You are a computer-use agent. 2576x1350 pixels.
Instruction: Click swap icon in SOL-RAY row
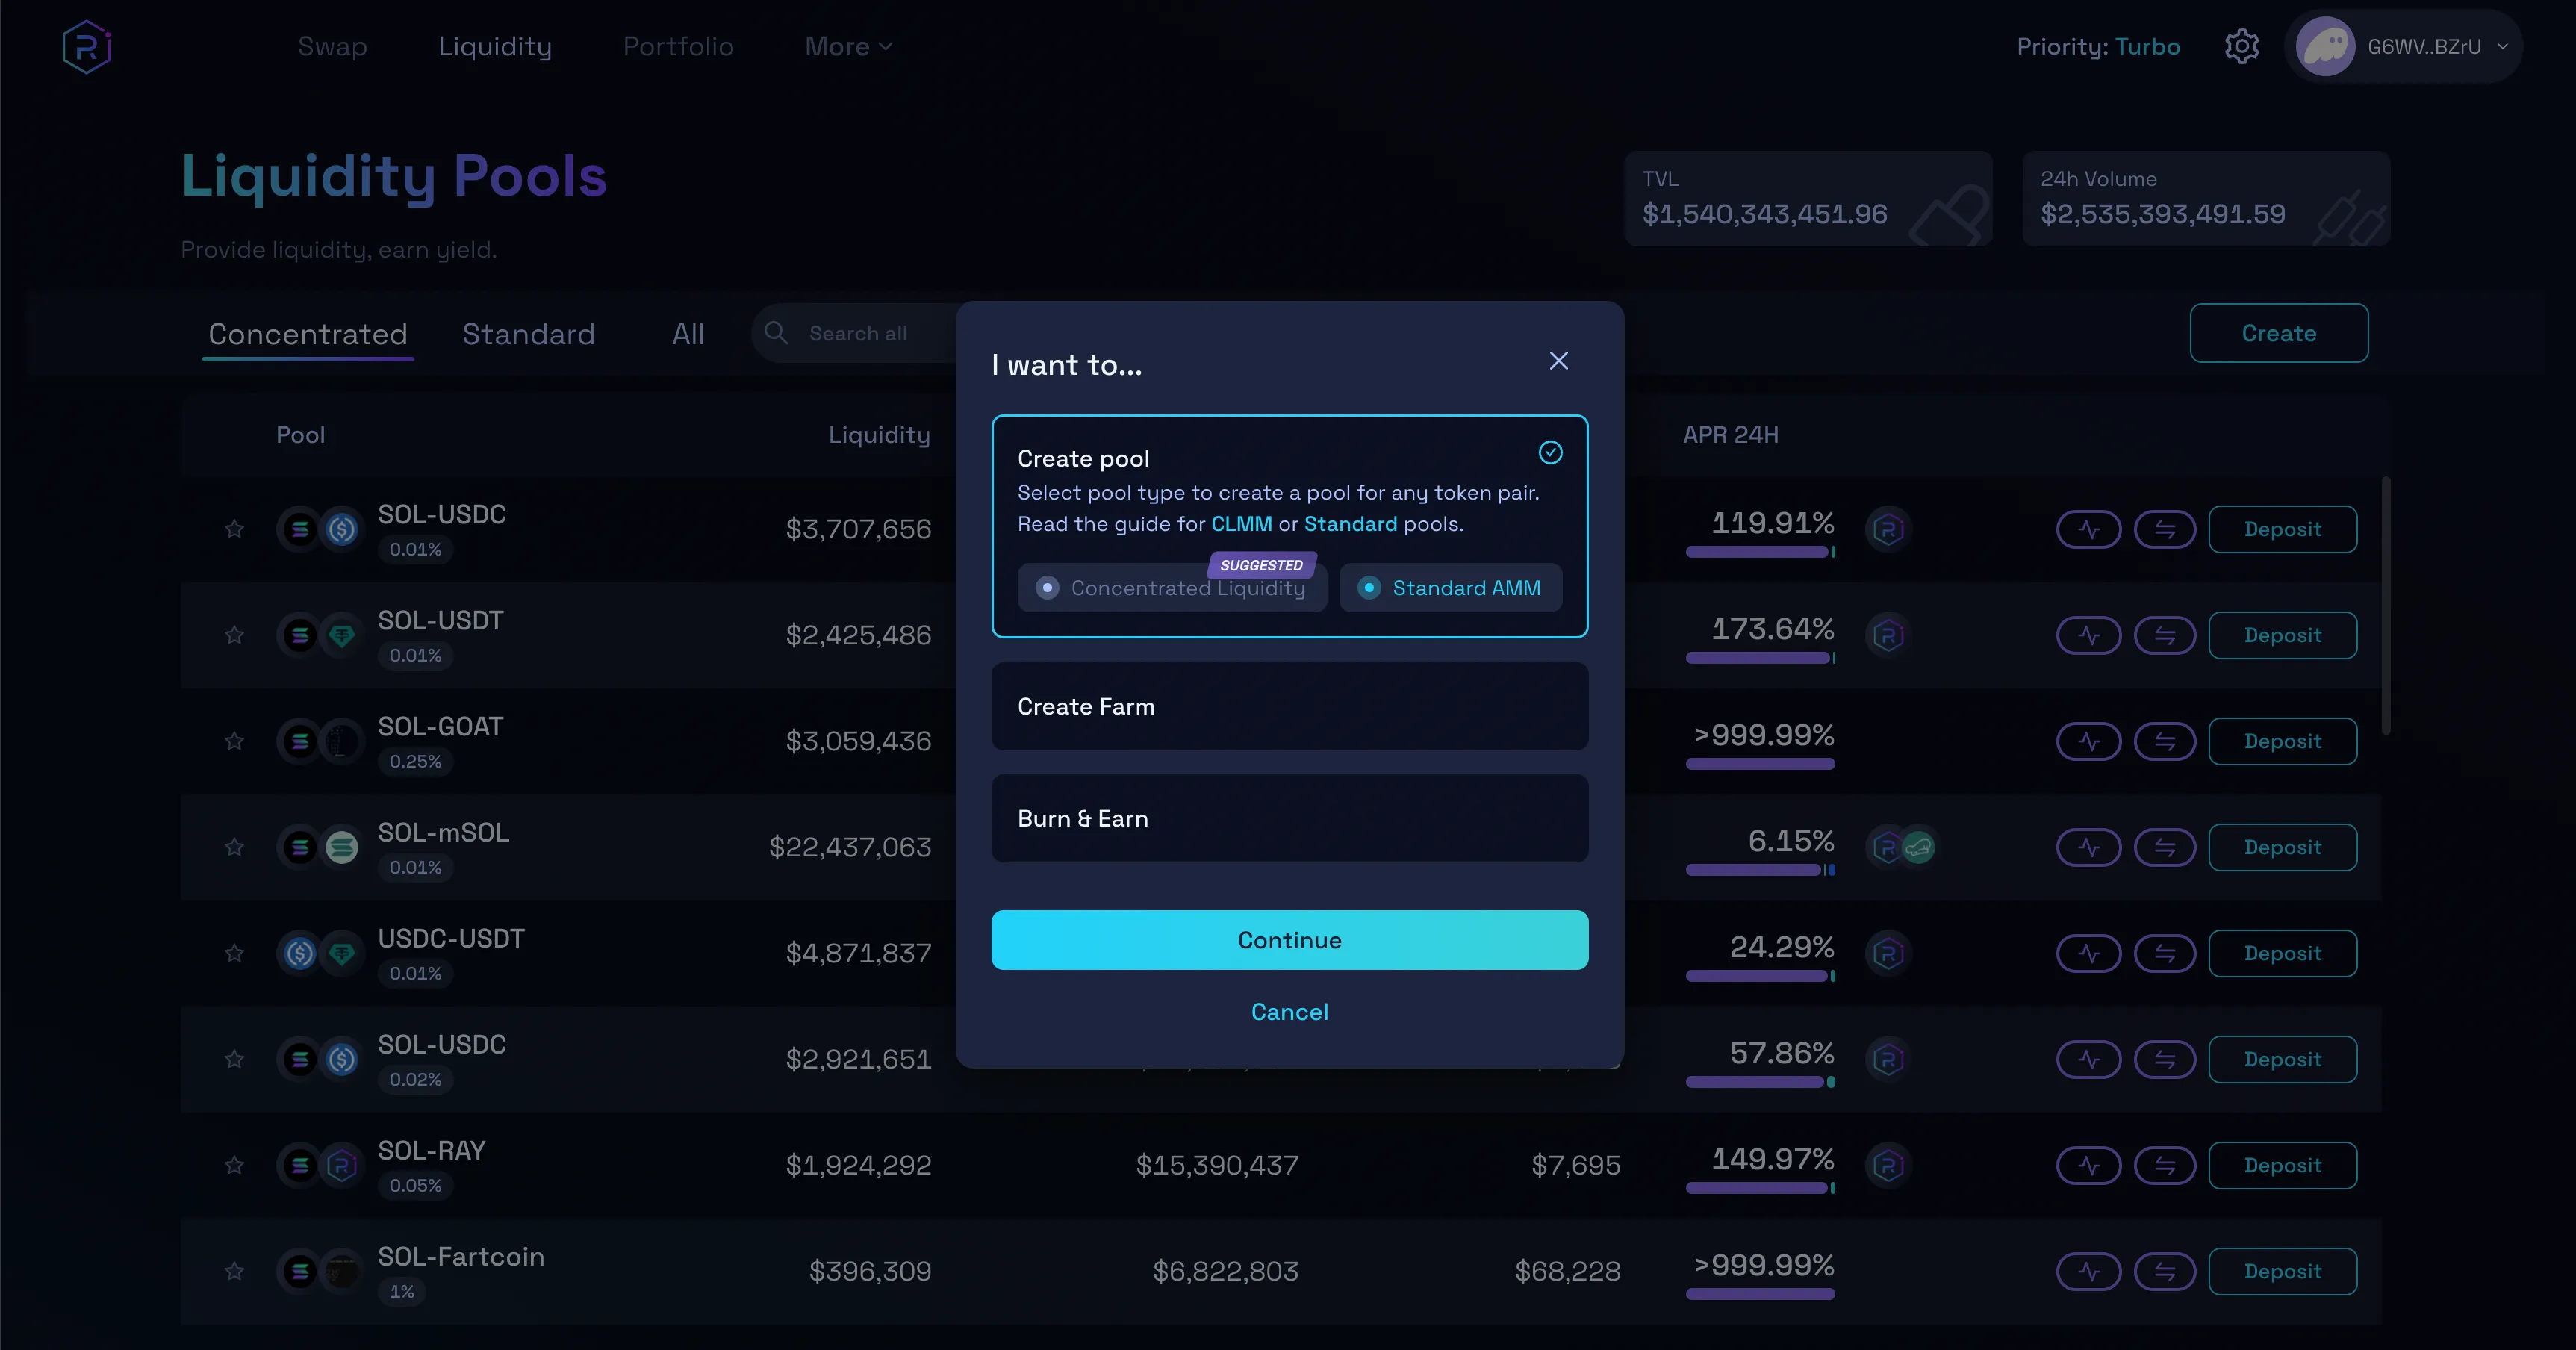point(2164,1165)
